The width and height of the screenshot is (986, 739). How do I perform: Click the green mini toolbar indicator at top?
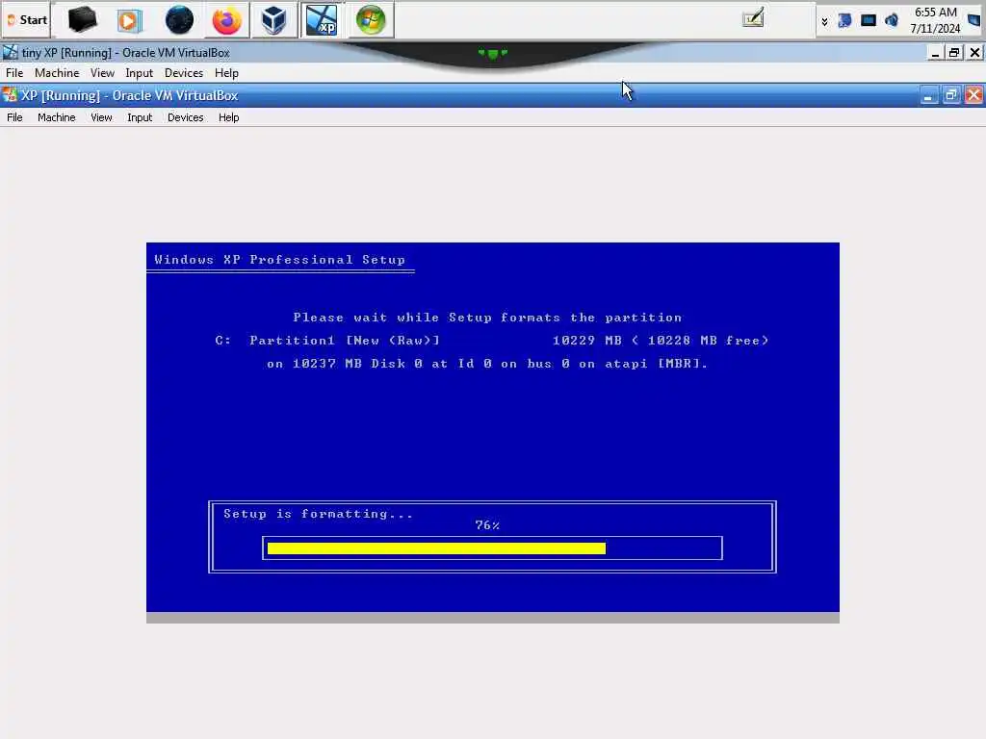[x=493, y=54]
